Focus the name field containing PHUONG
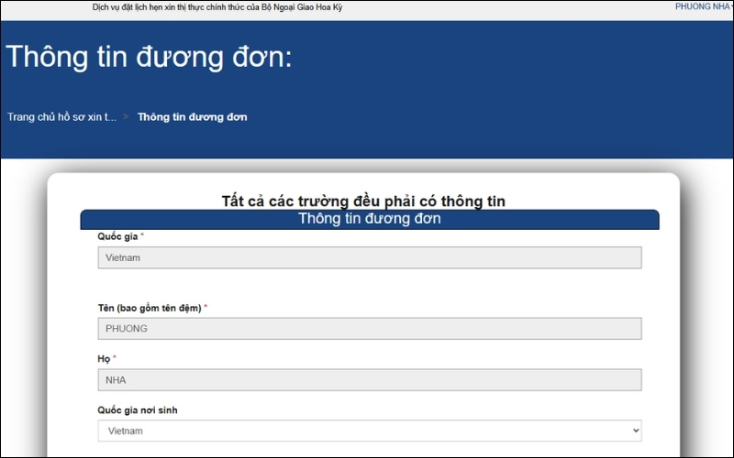Viewport: 734px width, 458px height. 369,329
